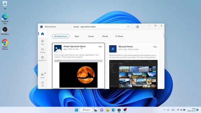Open the Apps section in the sidebar
The height and width of the screenshot is (113, 201).
[42, 42]
